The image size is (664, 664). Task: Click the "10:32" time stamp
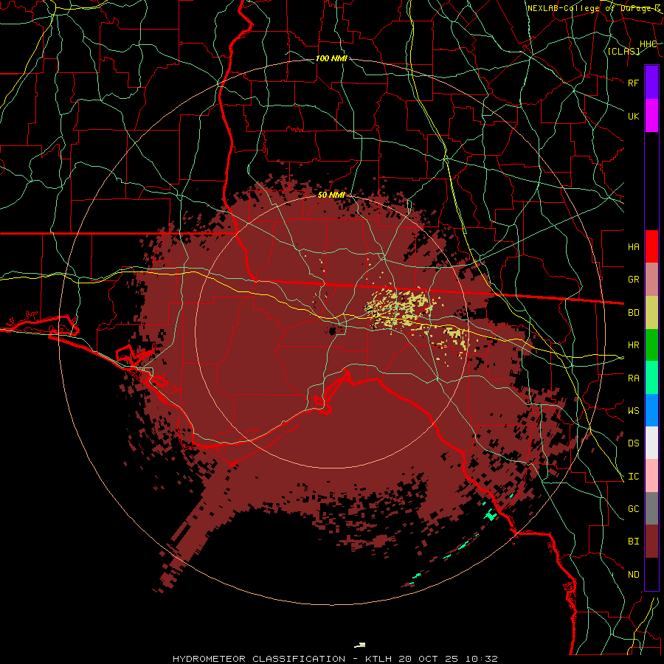(x=482, y=659)
